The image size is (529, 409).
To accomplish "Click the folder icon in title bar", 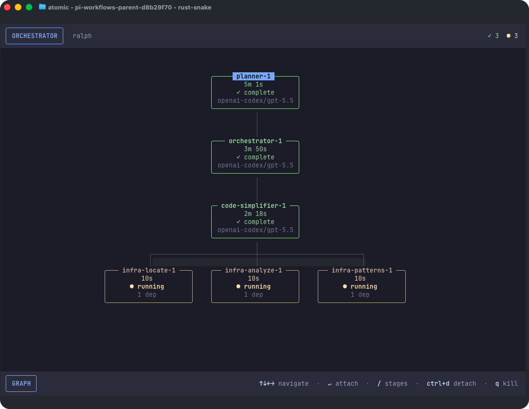I will tap(42, 7).
